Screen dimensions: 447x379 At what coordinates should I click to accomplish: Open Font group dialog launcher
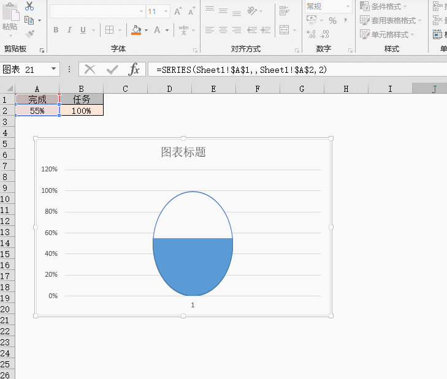click(195, 50)
